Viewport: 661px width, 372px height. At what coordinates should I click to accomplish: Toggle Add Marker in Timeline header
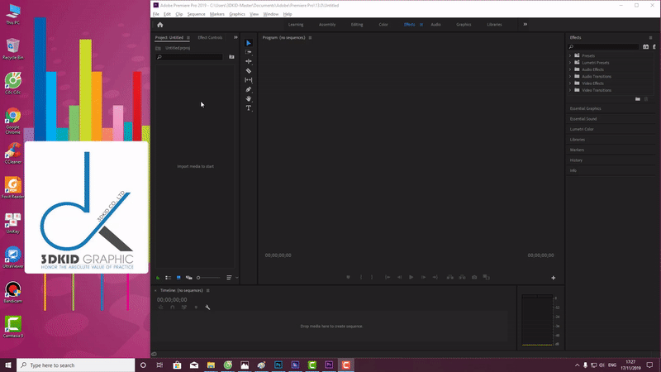click(x=196, y=308)
